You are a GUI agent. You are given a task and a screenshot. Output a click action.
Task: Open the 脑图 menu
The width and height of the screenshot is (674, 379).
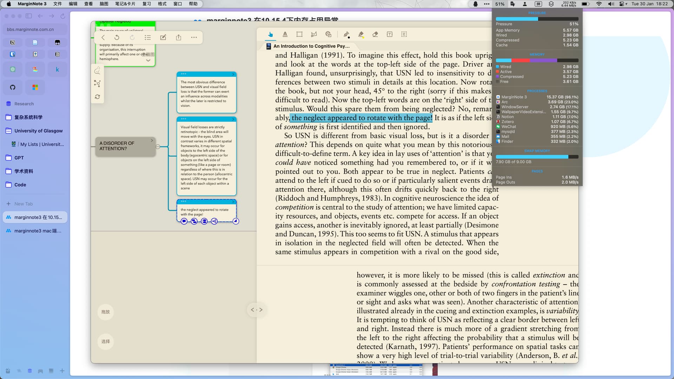click(104, 4)
